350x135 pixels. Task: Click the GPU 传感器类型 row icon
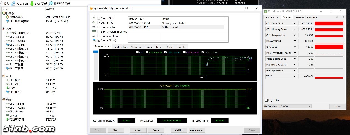7,21
